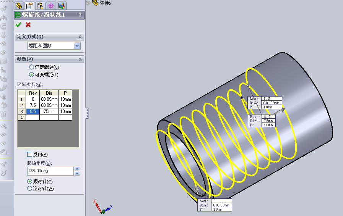Switch to the PropertyManager tab
The image size is (343, 216).
(29, 5)
